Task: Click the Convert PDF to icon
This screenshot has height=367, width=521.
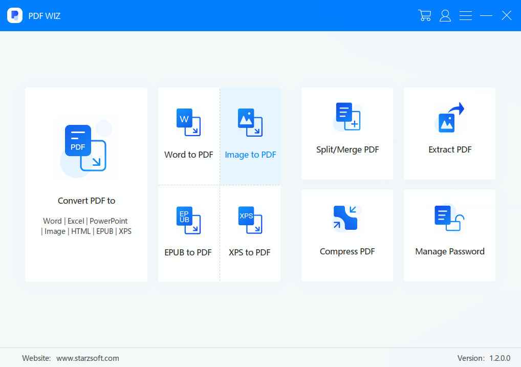Action: click(x=86, y=149)
